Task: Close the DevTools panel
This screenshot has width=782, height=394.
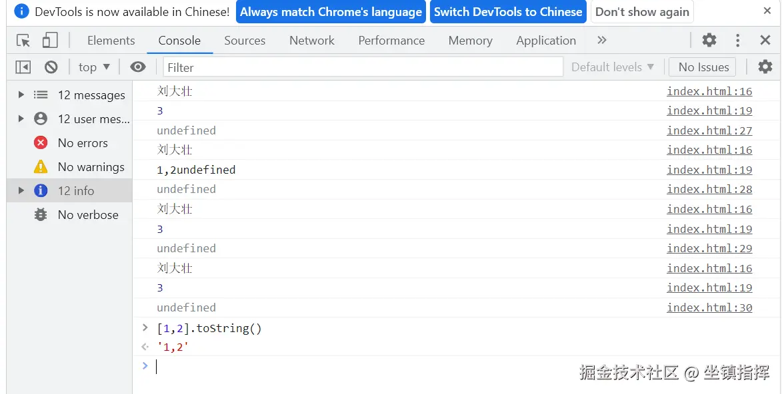Action: click(765, 41)
